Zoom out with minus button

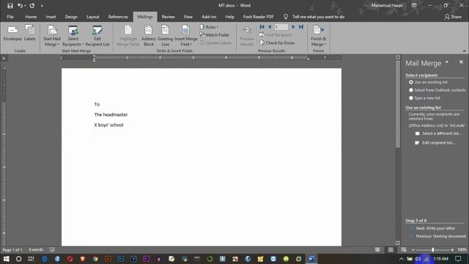413,249
